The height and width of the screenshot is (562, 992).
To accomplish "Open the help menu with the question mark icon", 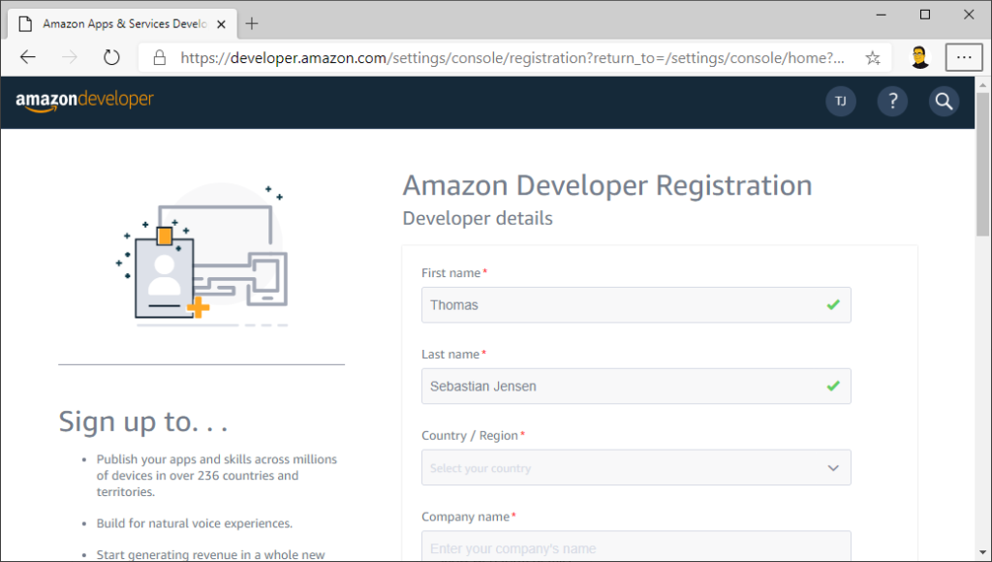I will 892,101.
